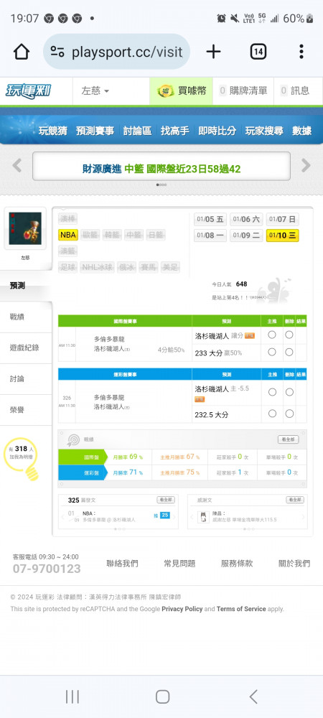This screenshot has height=718, width=323.
Task: Expand the 左慈 user dropdown
Action: pos(95,90)
